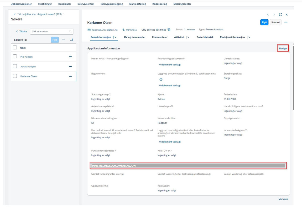Open the Aktivitet tab

(x=179, y=37)
